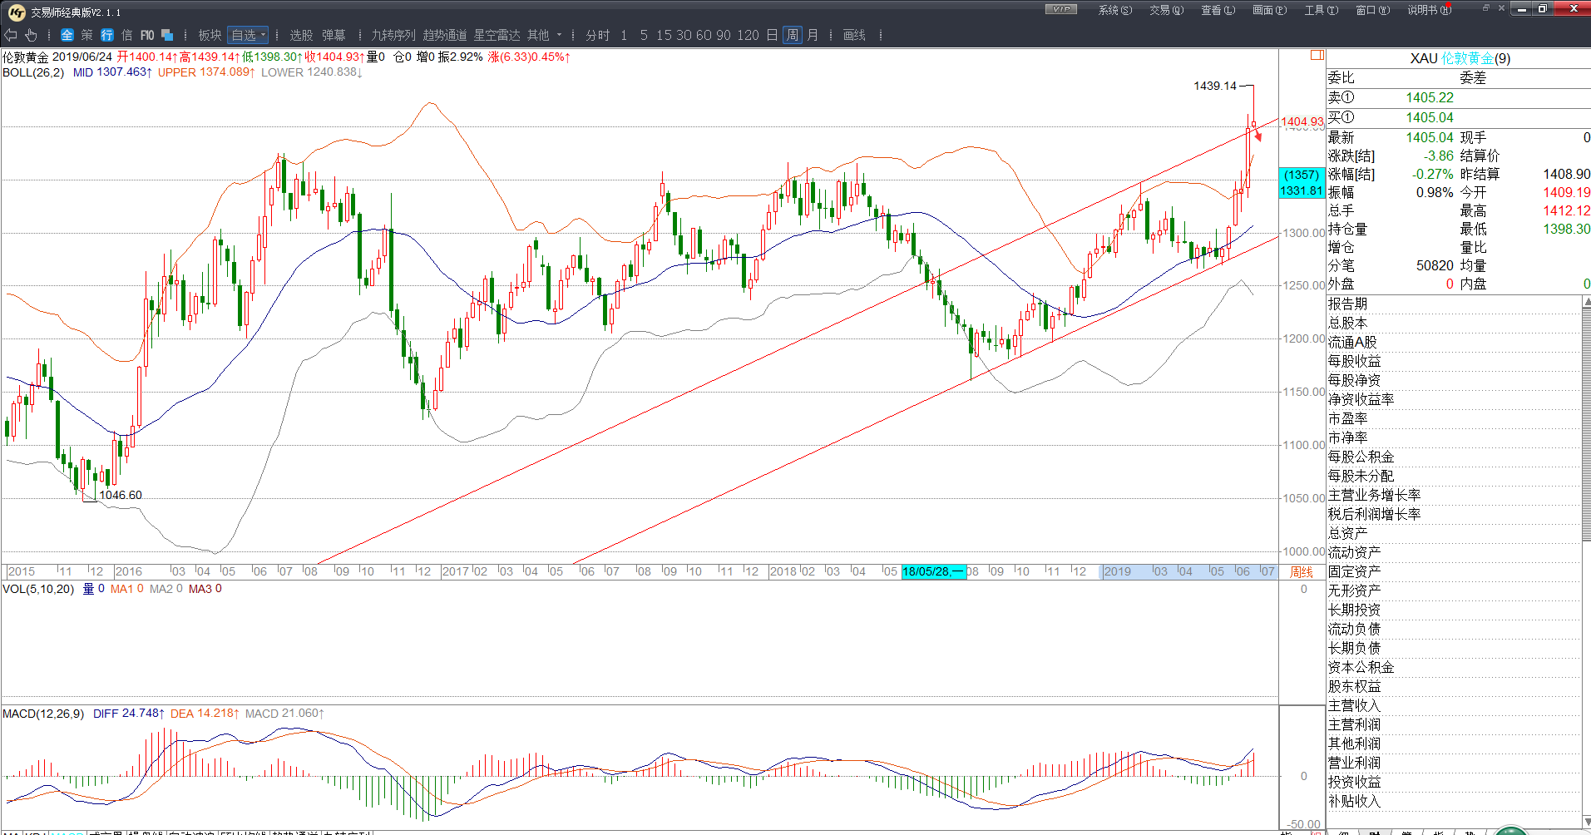Select the 周 weekly period
The width and height of the screenshot is (1591, 835).
pyautogui.click(x=793, y=35)
